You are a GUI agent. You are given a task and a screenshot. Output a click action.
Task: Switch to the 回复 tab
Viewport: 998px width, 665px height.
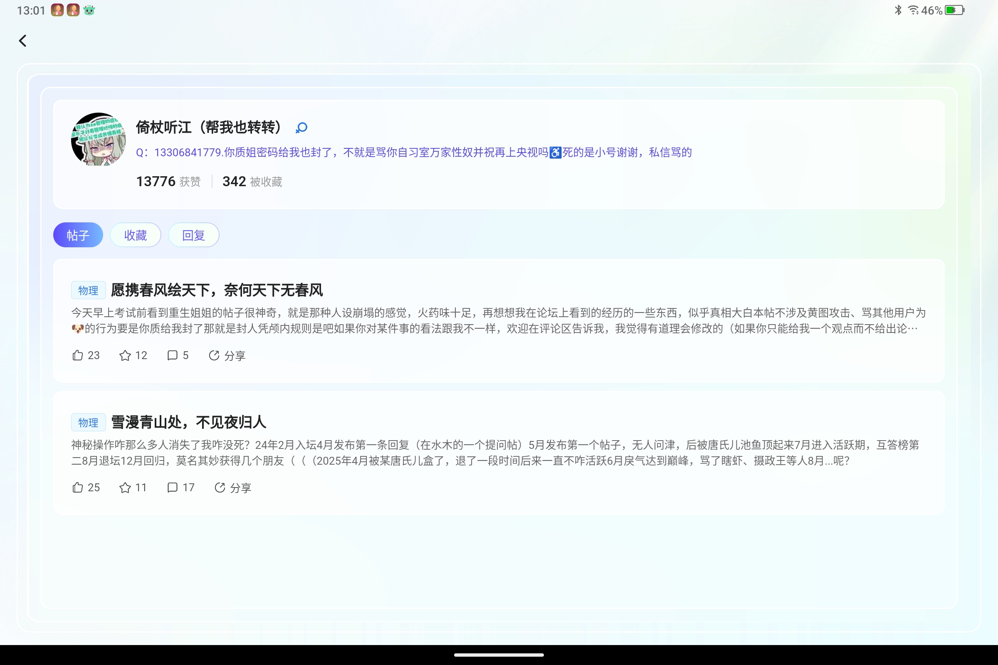193,235
